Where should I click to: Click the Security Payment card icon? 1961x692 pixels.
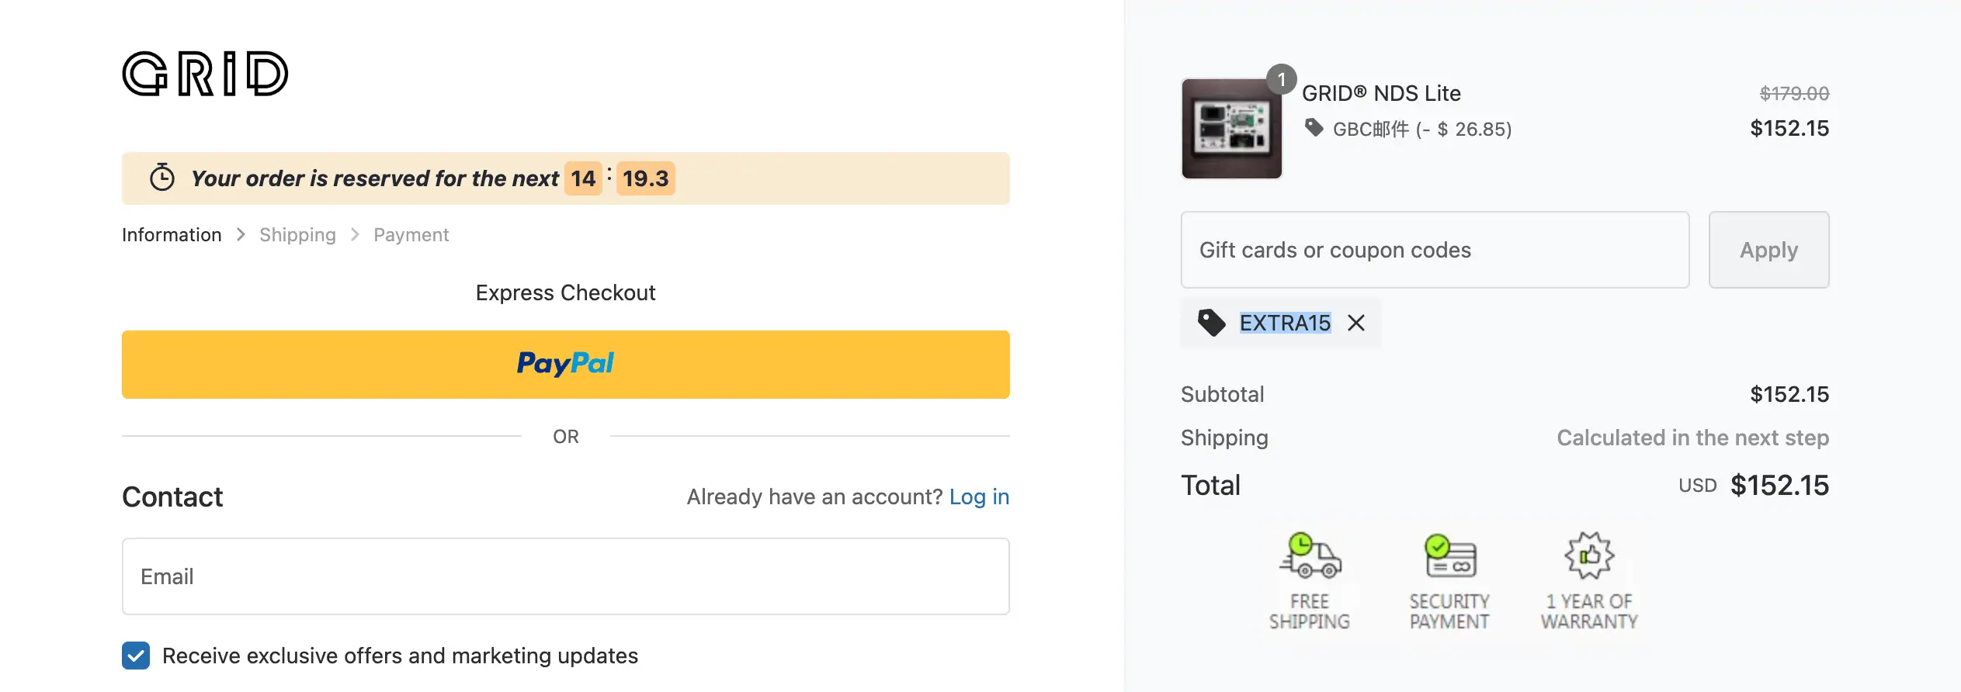coord(1449,556)
